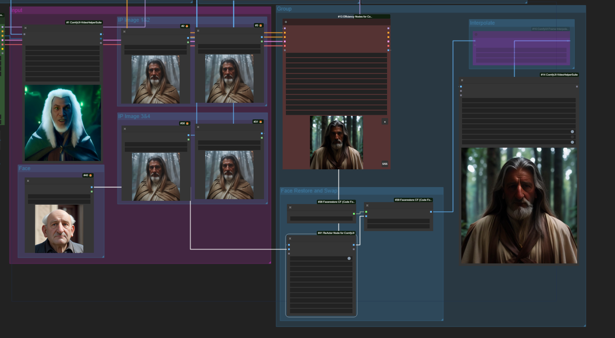Collapse Efficiency node #13 via its title dot
Screen dimensions: 615x338
pos(286,22)
